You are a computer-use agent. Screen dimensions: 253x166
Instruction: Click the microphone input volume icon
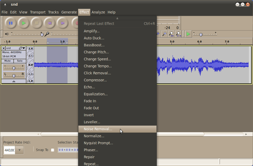47,34
